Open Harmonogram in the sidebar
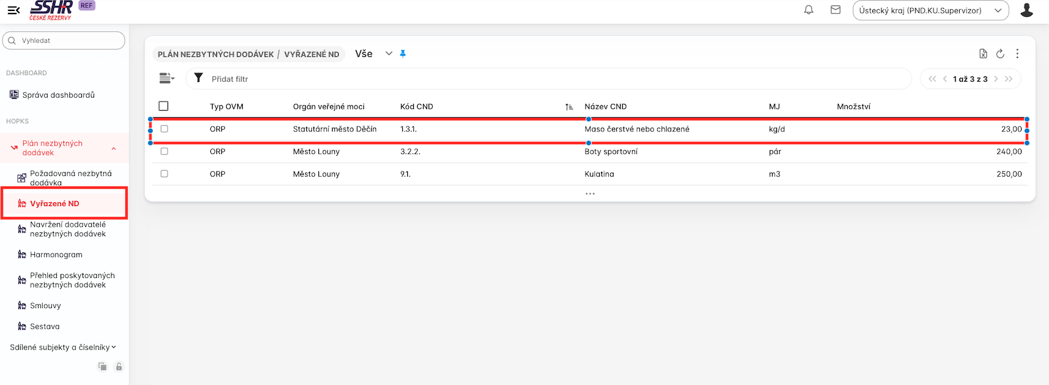Screen dimensions: 1049x385 (56, 255)
